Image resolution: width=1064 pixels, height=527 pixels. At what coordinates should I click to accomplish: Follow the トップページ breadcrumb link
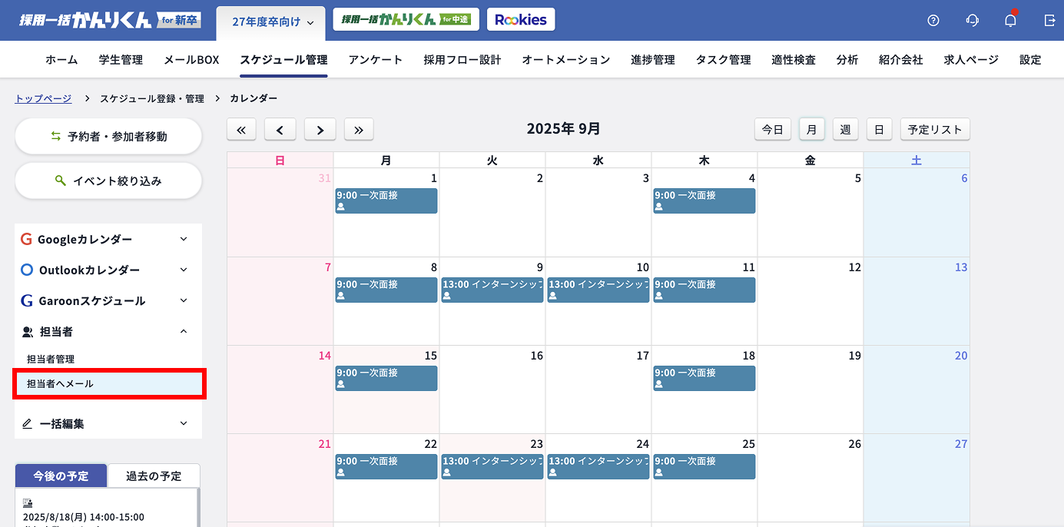(43, 98)
